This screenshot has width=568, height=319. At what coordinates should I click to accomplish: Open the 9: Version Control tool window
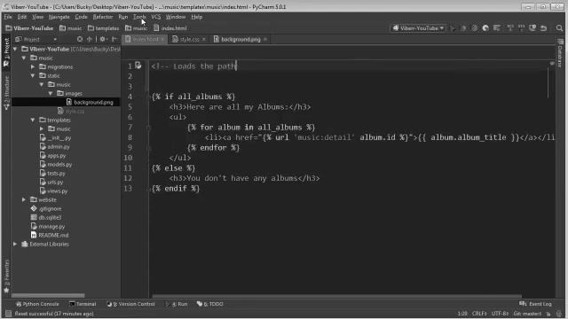pos(130,304)
